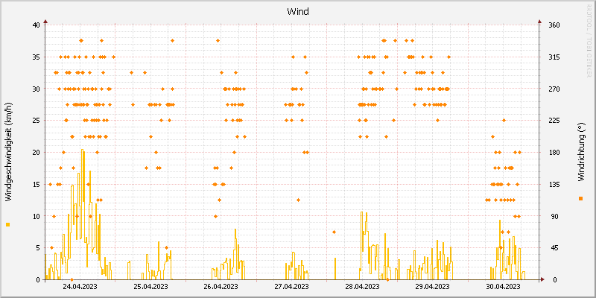Click the wind speed peak near 10 on 28.04.2023
Screen dimensions: 596x298
[x=361, y=212]
